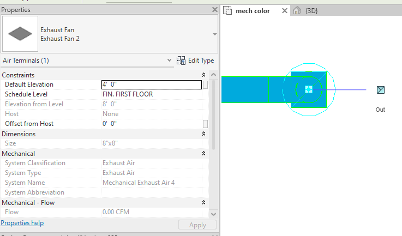
Task: Click the Elevation from Level value 8' 0"
Action: (x=110, y=104)
